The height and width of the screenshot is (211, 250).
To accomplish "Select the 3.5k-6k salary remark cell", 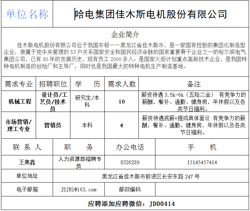I will coord(194,101).
